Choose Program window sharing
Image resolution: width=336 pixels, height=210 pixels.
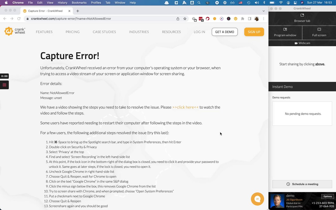pos(285,32)
